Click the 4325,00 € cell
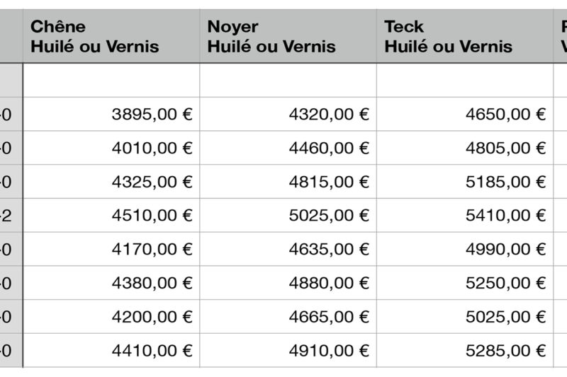Screen dimensions: 567x377 152,182
